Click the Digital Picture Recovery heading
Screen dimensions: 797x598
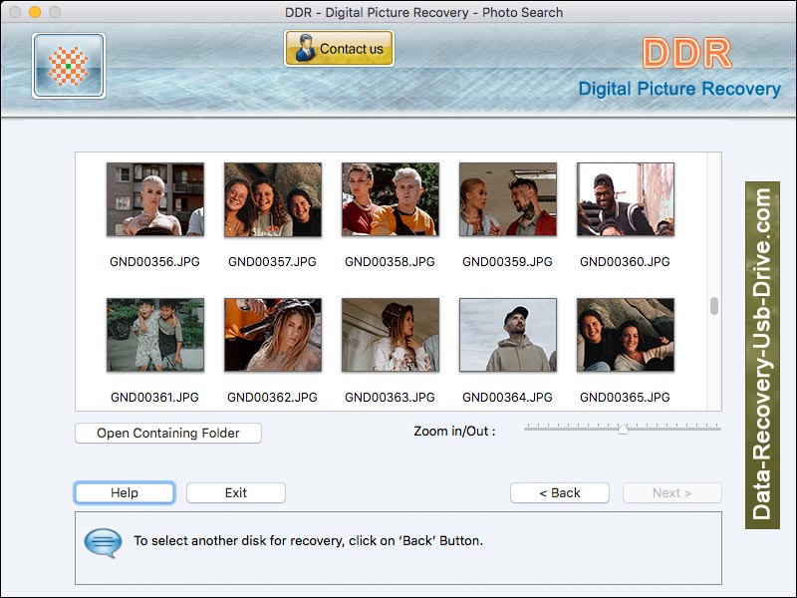(683, 89)
